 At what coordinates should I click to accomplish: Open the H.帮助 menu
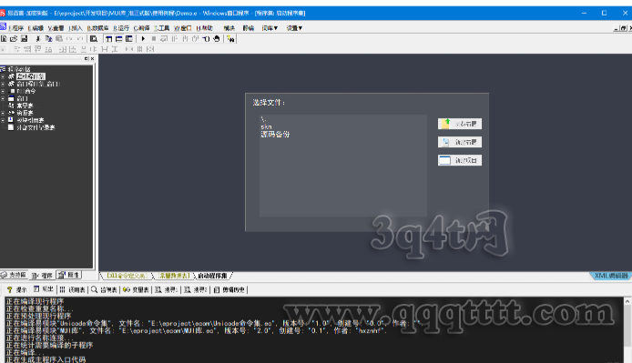pyautogui.click(x=204, y=28)
